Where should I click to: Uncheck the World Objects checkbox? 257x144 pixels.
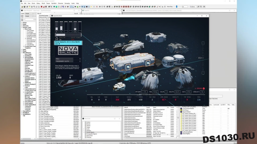(85, 132)
